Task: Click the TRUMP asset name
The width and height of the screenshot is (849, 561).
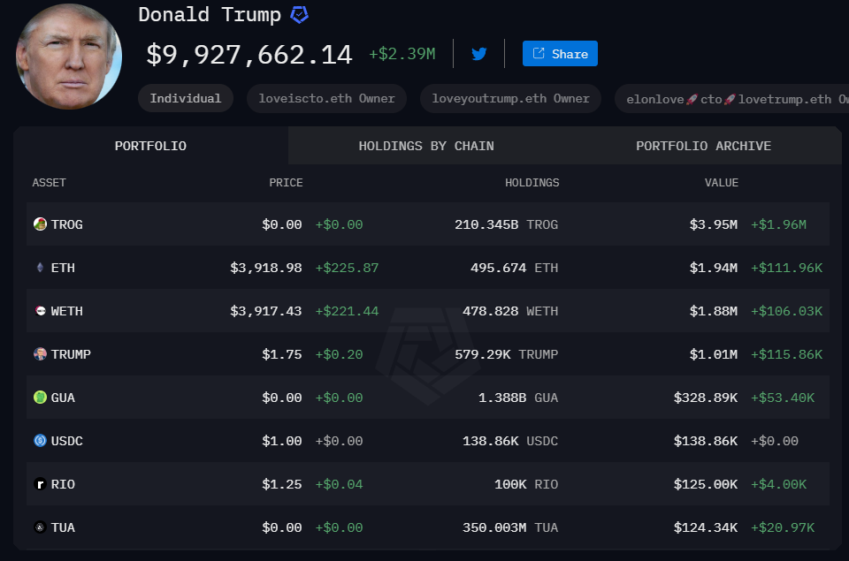Action: [71, 354]
